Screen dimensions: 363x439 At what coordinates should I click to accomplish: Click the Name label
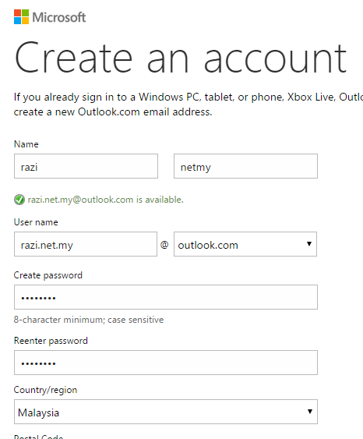pos(26,144)
